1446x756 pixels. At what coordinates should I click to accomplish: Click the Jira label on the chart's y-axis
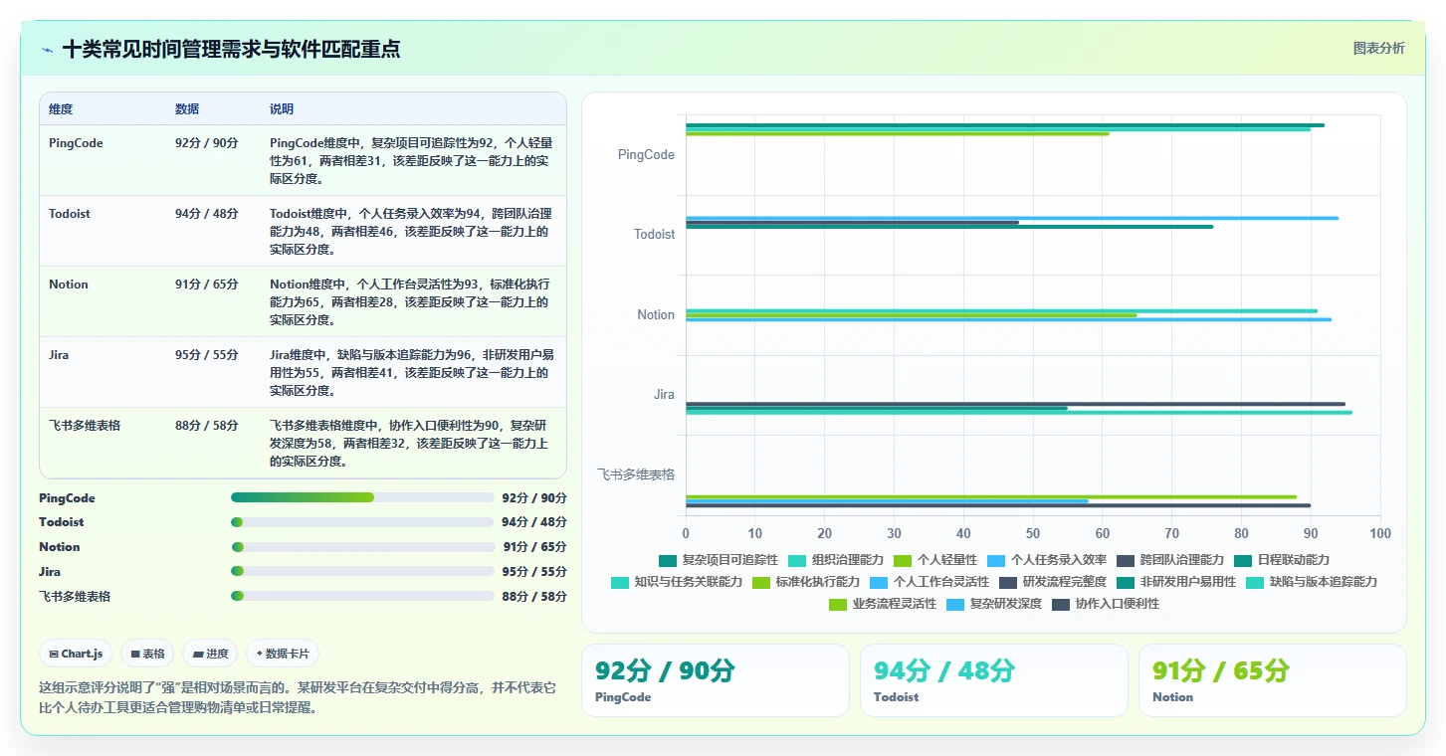664,395
